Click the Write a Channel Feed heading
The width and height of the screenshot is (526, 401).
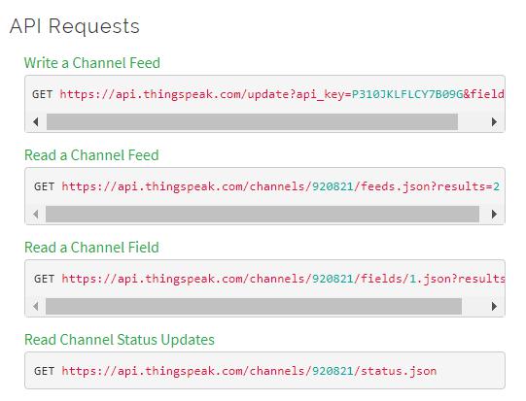(x=92, y=63)
